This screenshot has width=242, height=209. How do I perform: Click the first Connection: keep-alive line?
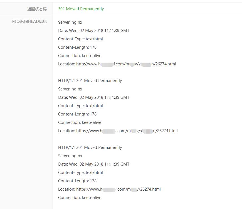tap(80, 56)
